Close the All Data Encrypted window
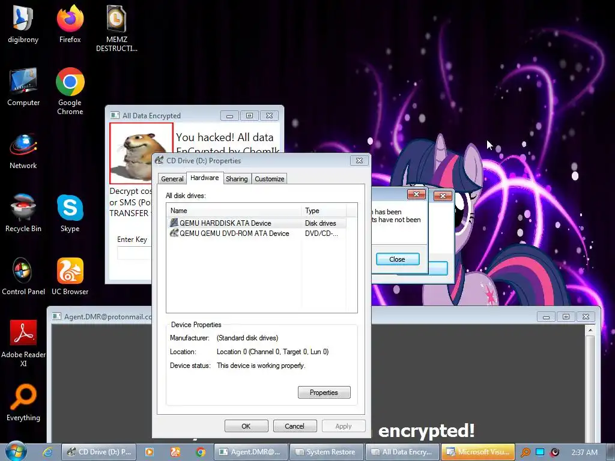615x461 pixels. tap(270, 116)
